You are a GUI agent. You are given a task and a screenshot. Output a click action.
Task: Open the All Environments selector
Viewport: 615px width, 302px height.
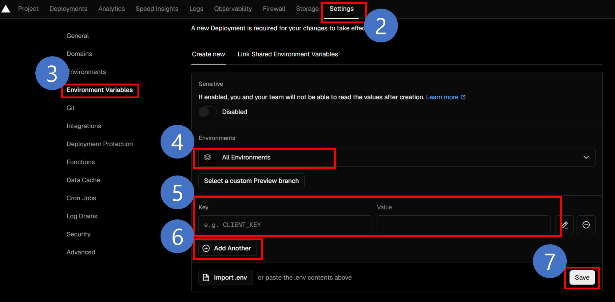397,157
